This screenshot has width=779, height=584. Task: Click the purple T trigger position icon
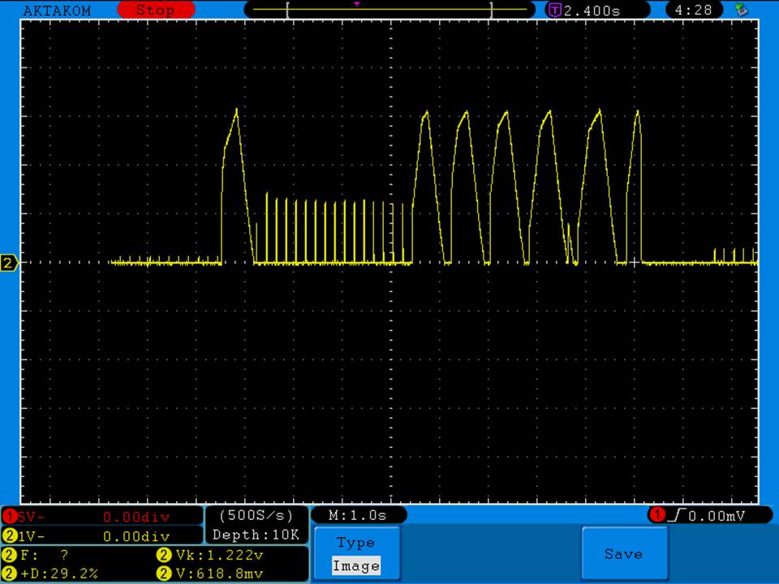555,11
